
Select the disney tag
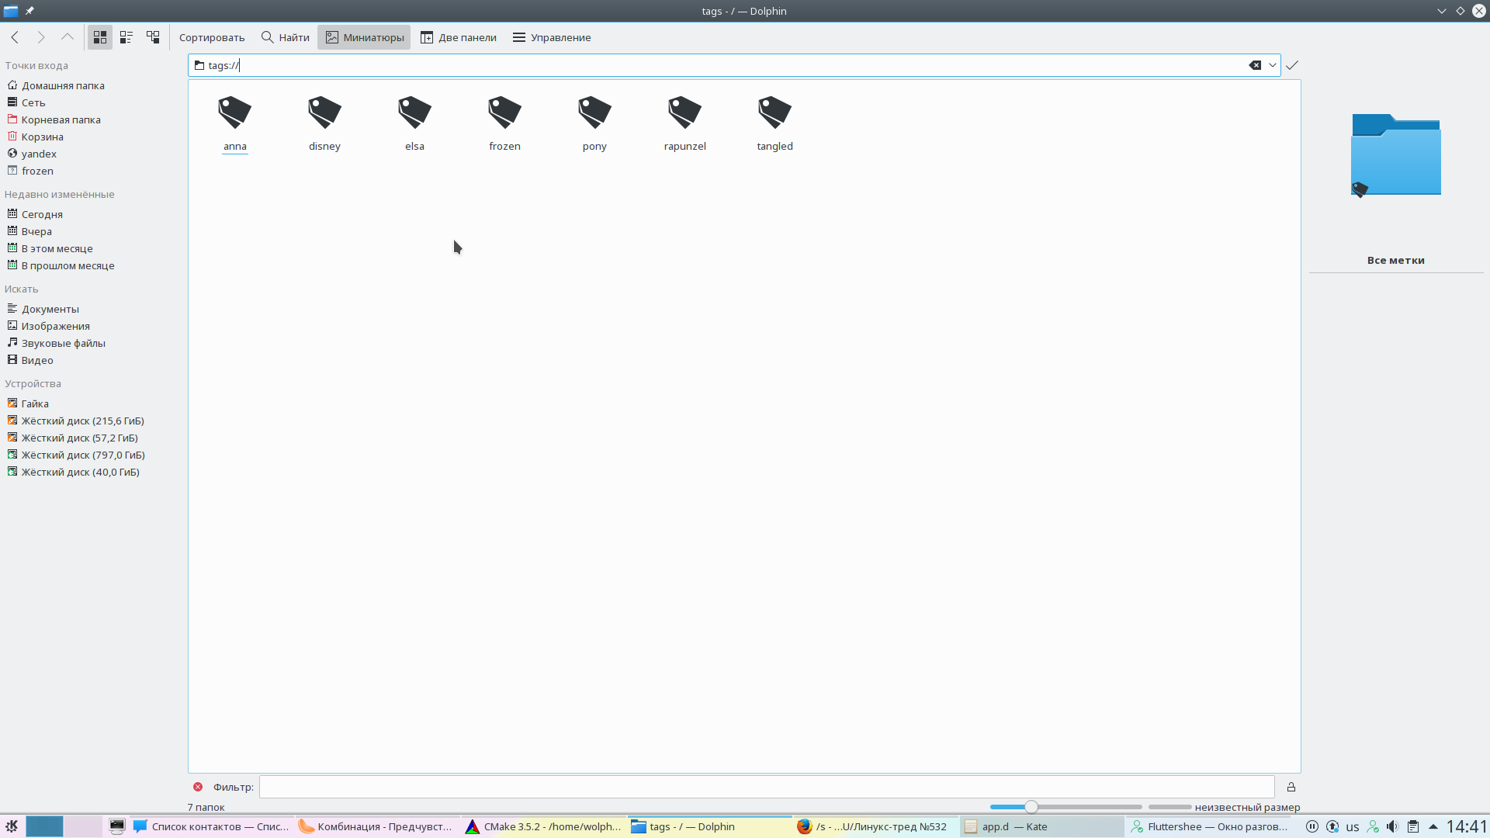324,124
